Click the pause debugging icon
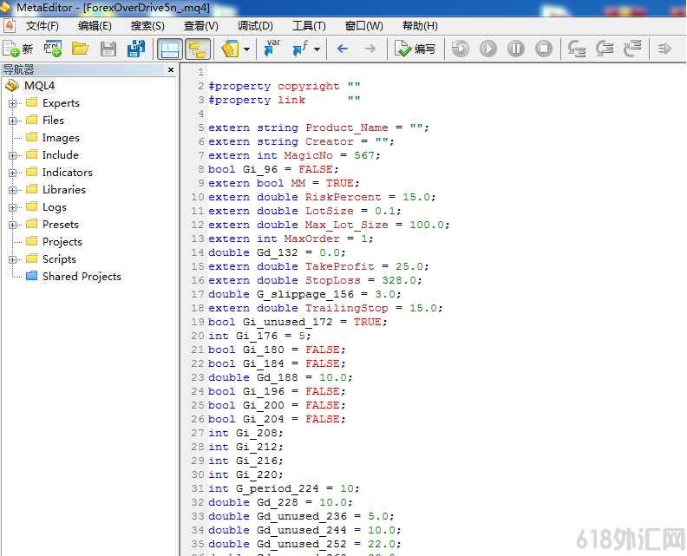The height and width of the screenshot is (556, 687). (516, 49)
